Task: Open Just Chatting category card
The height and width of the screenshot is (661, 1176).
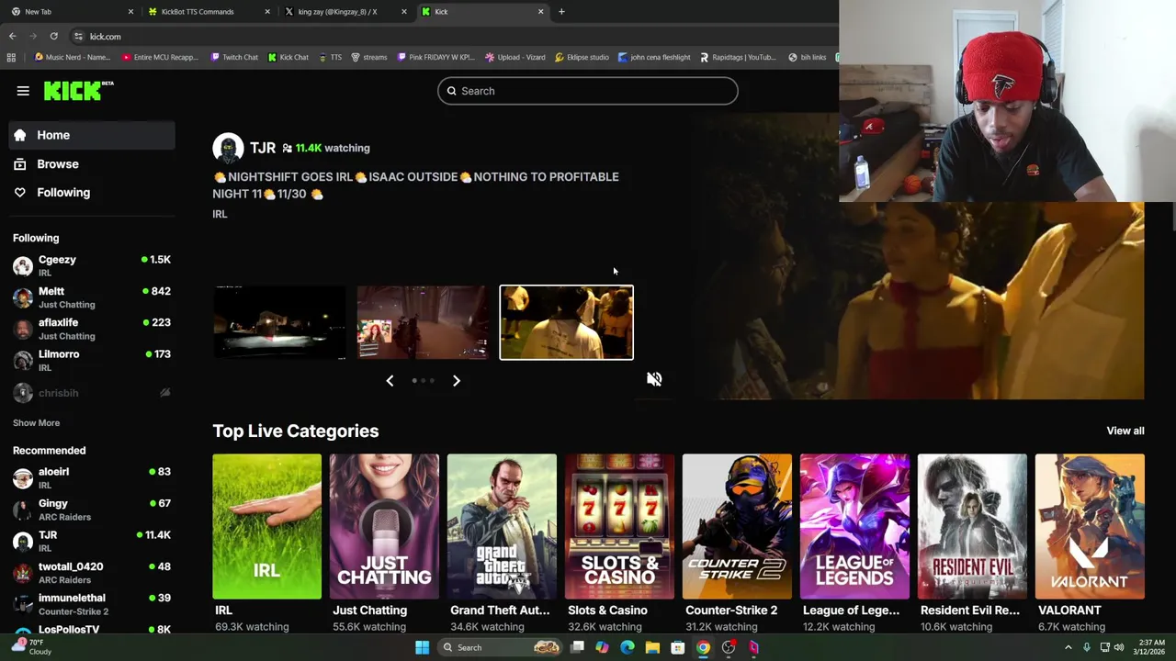Action: [384, 526]
